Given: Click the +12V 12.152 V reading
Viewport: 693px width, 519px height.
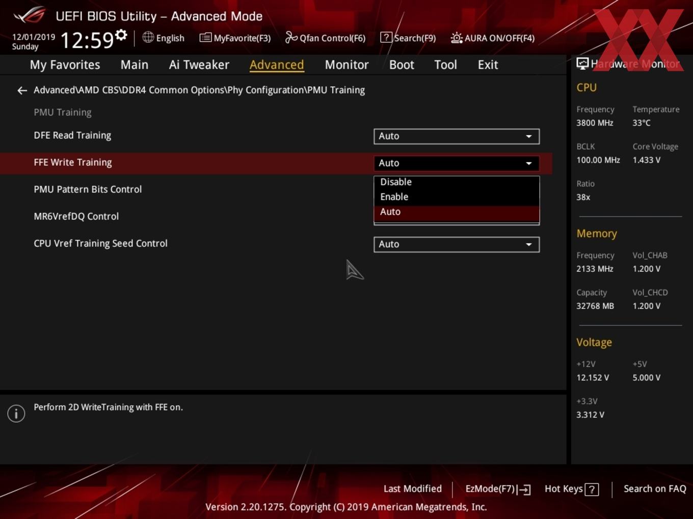Looking at the screenshot, I should click(593, 378).
